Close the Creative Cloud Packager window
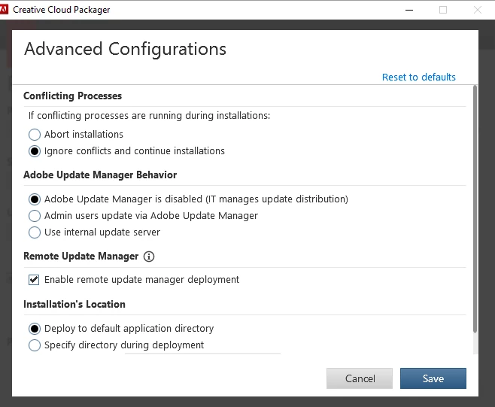This screenshot has width=495, height=407. [x=478, y=9]
